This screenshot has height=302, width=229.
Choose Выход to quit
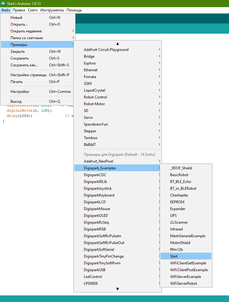(38, 101)
